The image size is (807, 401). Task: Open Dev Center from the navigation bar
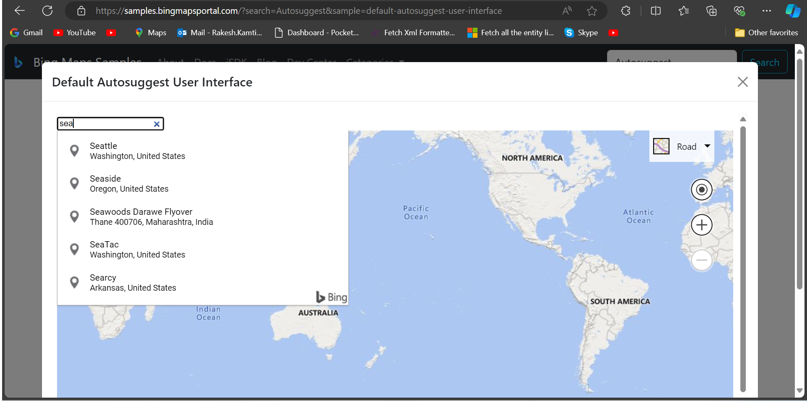(x=311, y=62)
